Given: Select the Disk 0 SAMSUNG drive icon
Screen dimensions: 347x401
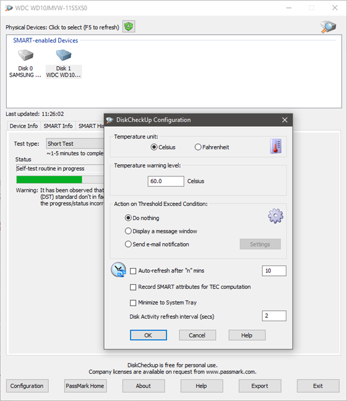Looking at the screenshot, I should pyautogui.click(x=25, y=54).
